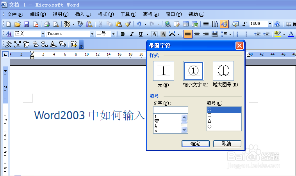Open an existing file from toolbar

click(x=17, y=24)
